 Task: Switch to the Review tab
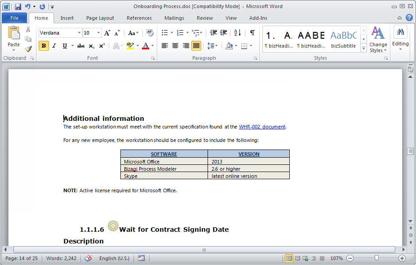coord(204,18)
